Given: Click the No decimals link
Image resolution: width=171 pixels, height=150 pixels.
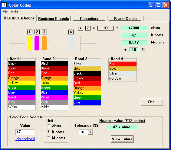Looking at the screenshot, I should pyautogui.click(x=25, y=139).
